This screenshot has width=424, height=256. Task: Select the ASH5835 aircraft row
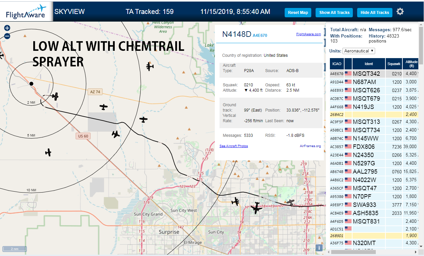point(374,213)
